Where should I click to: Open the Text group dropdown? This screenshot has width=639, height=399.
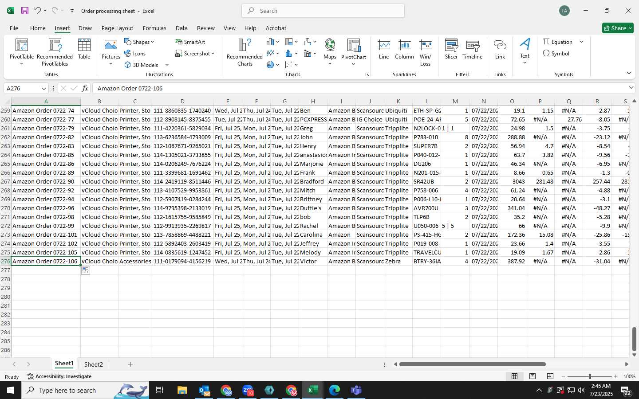tap(525, 52)
